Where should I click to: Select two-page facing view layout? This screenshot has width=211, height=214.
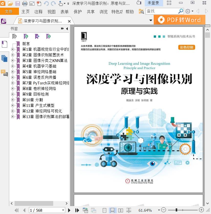click(x=120, y=210)
